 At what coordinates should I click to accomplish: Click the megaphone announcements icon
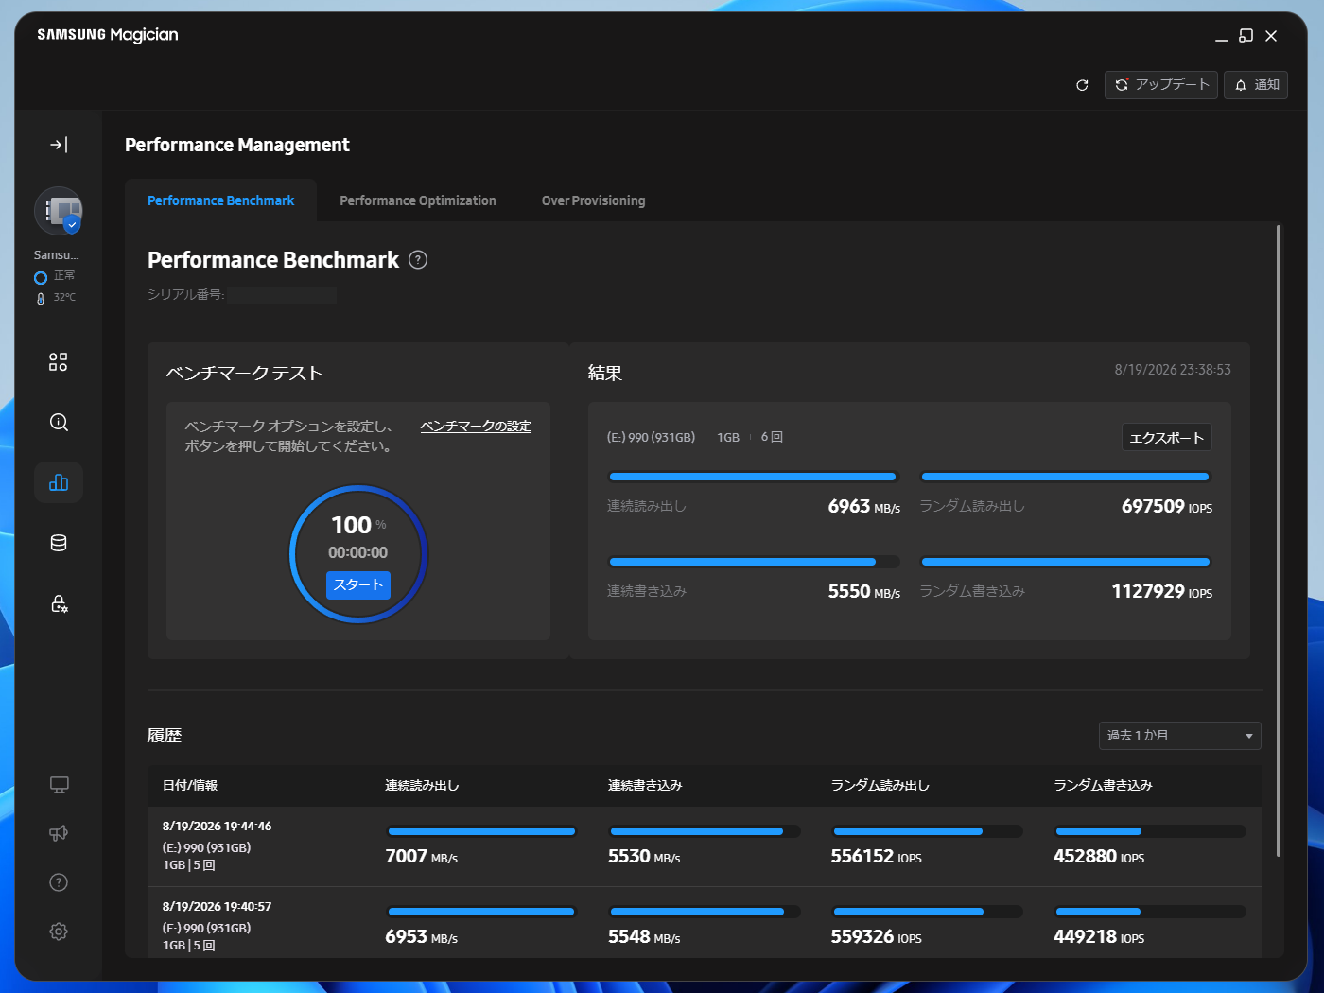[59, 833]
